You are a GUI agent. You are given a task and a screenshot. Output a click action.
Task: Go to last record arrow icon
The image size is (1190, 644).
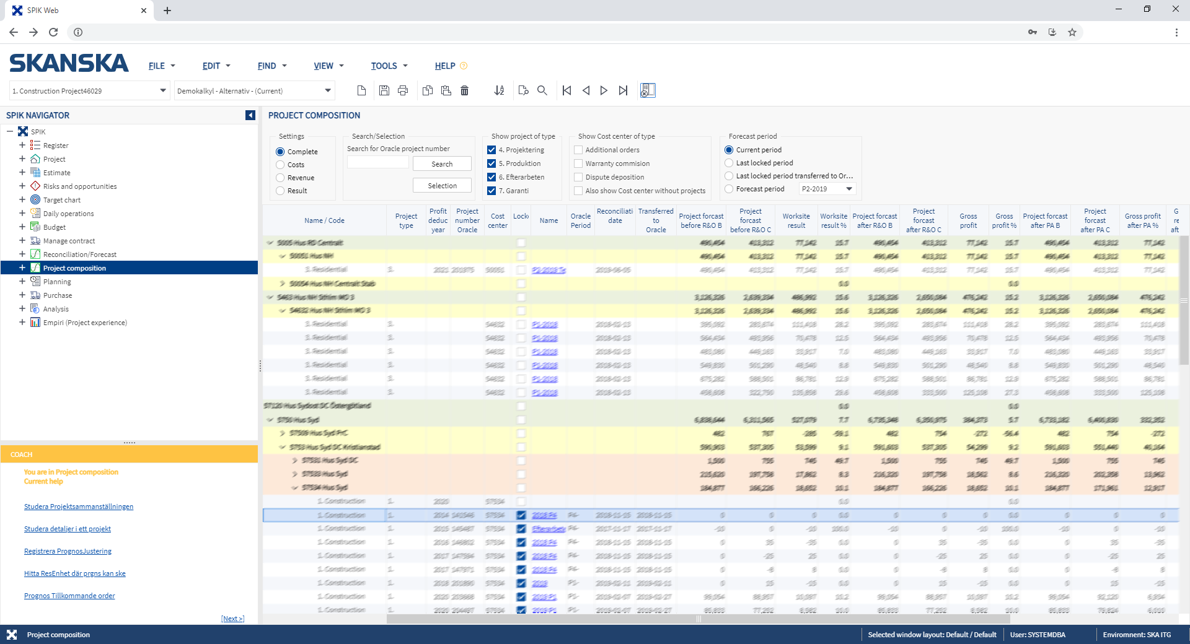pos(623,90)
